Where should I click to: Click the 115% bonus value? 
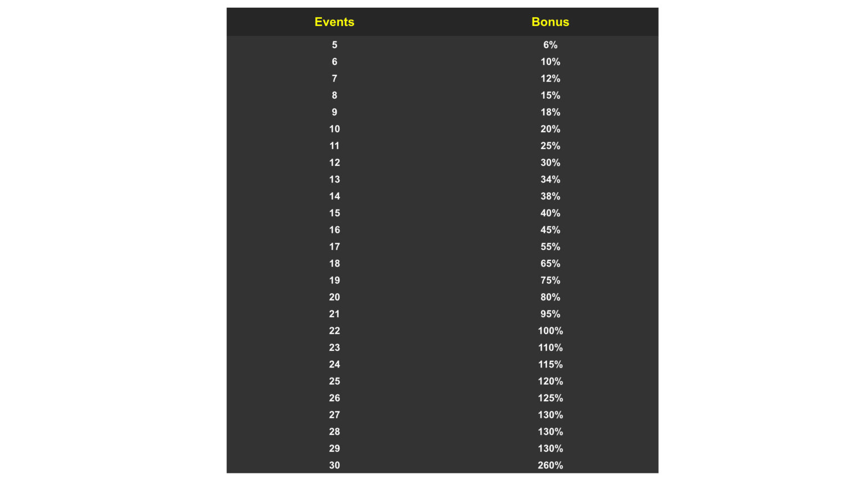550,364
